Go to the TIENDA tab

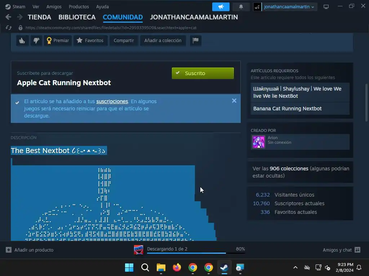tap(39, 17)
